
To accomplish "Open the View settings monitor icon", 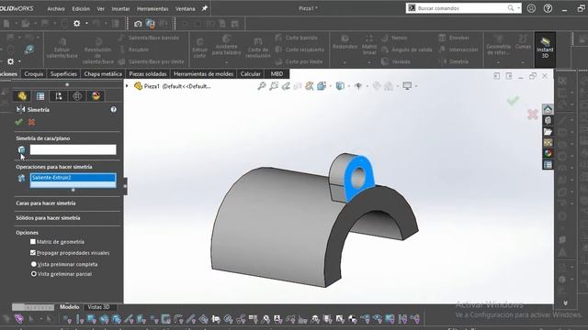I will [407, 86].
